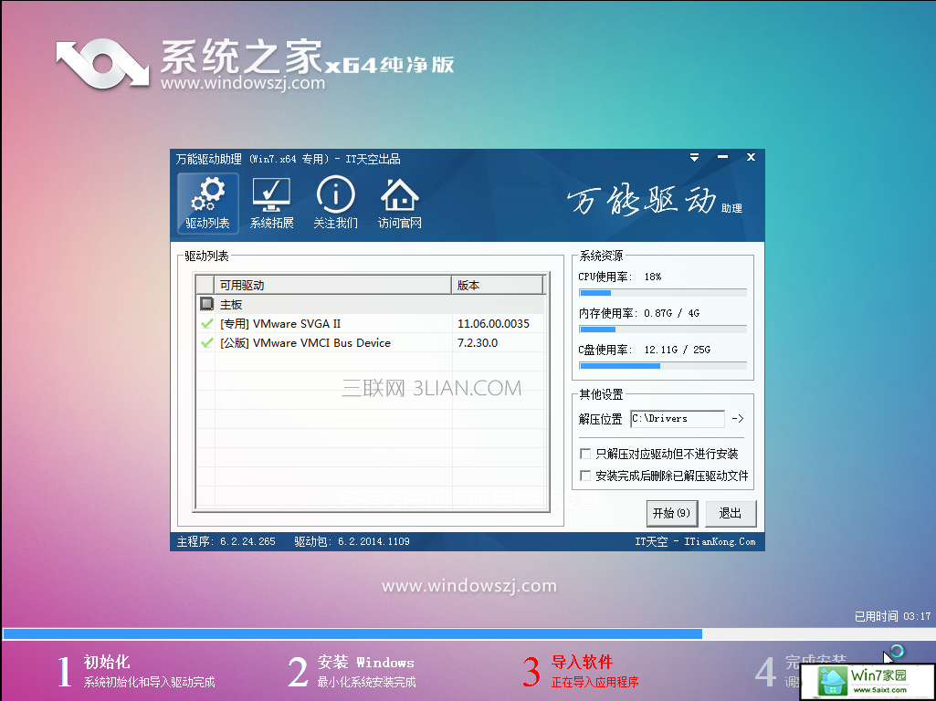Toggle check for VMware SVGA II driver

[206, 323]
